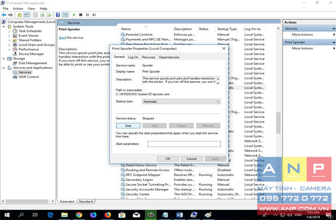Viewport: 336px width, 220px height.
Task: Expand the Shared Folders node
Action: tap(9, 40)
